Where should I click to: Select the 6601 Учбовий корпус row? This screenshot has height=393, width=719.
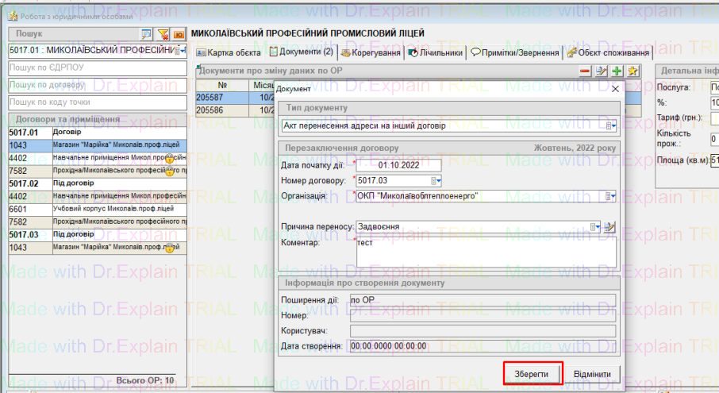[x=95, y=209]
